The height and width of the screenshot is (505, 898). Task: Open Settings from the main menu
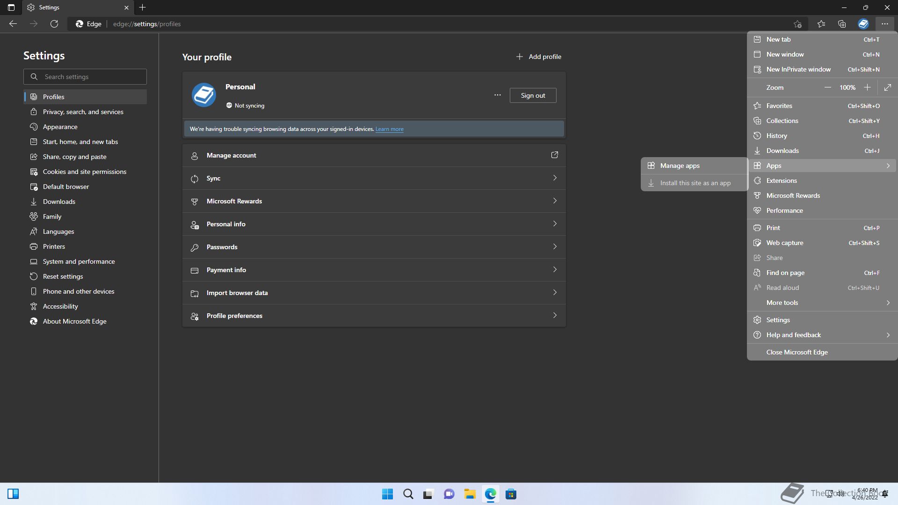(x=822, y=320)
